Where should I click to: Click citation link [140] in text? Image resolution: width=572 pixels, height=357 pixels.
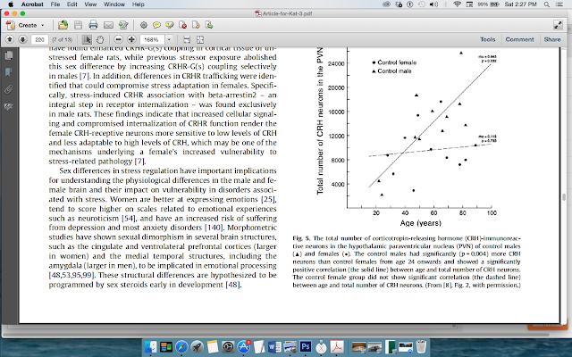pyautogui.click(x=214, y=228)
